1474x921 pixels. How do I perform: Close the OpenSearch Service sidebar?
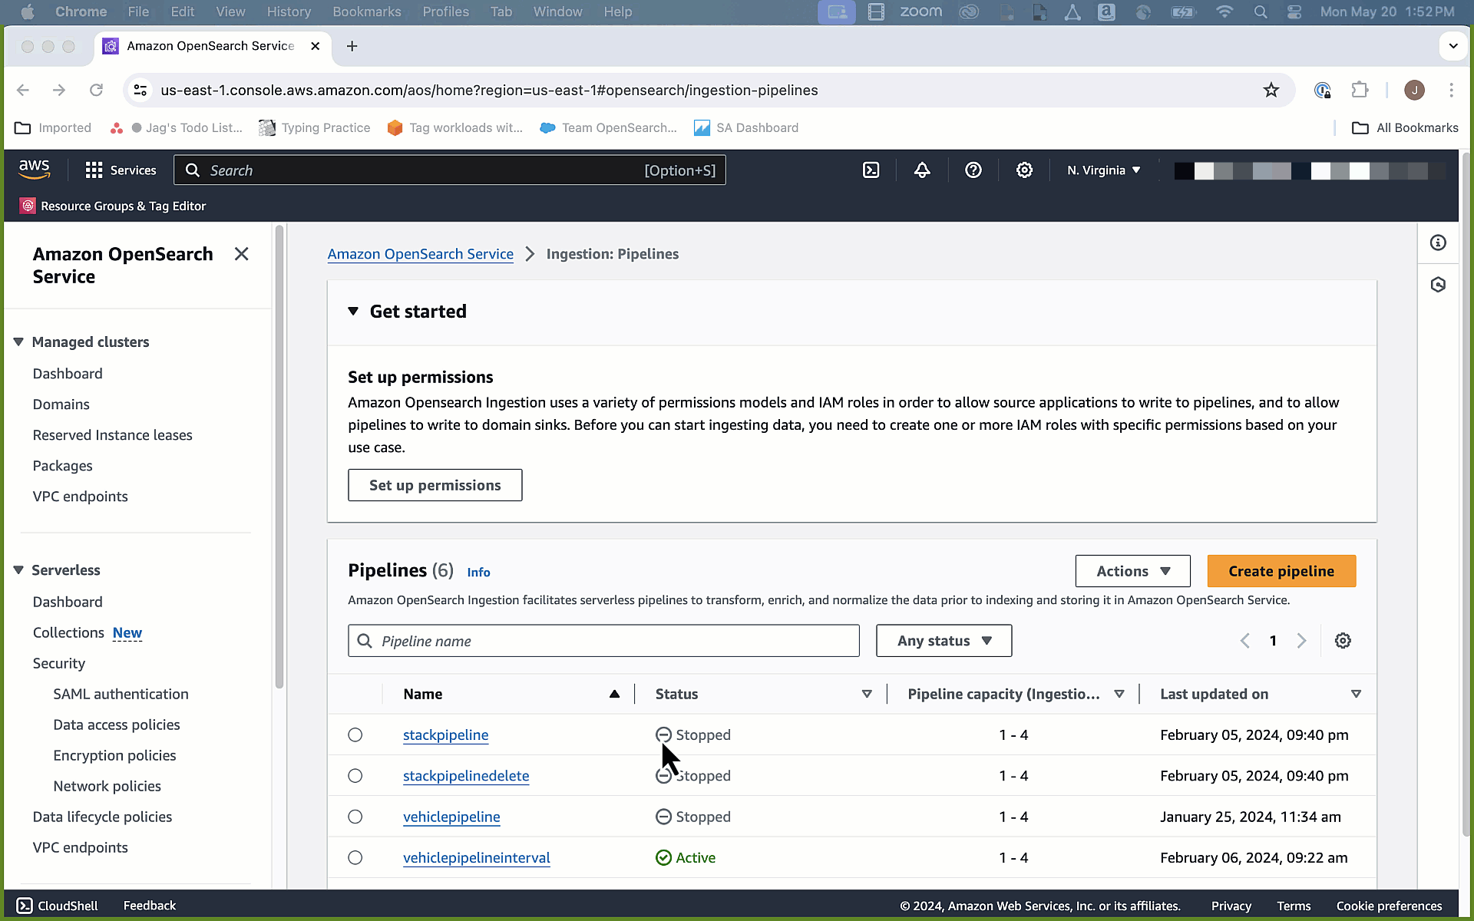click(241, 254)
